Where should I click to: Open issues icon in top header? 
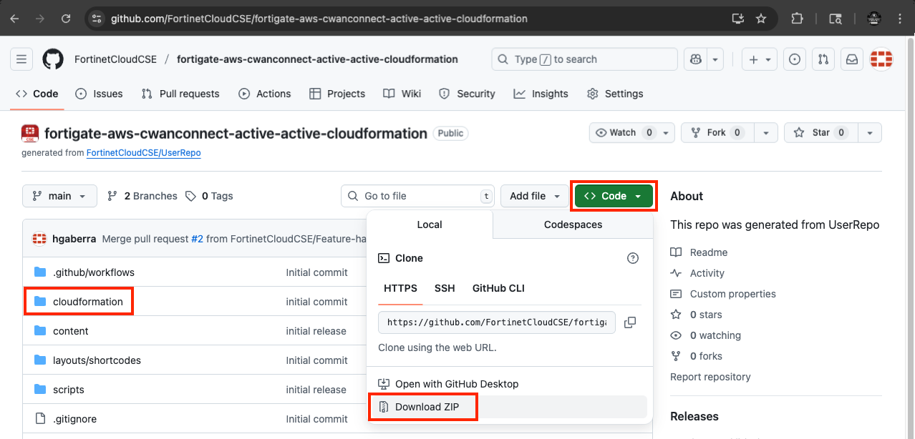coord(794,59)
